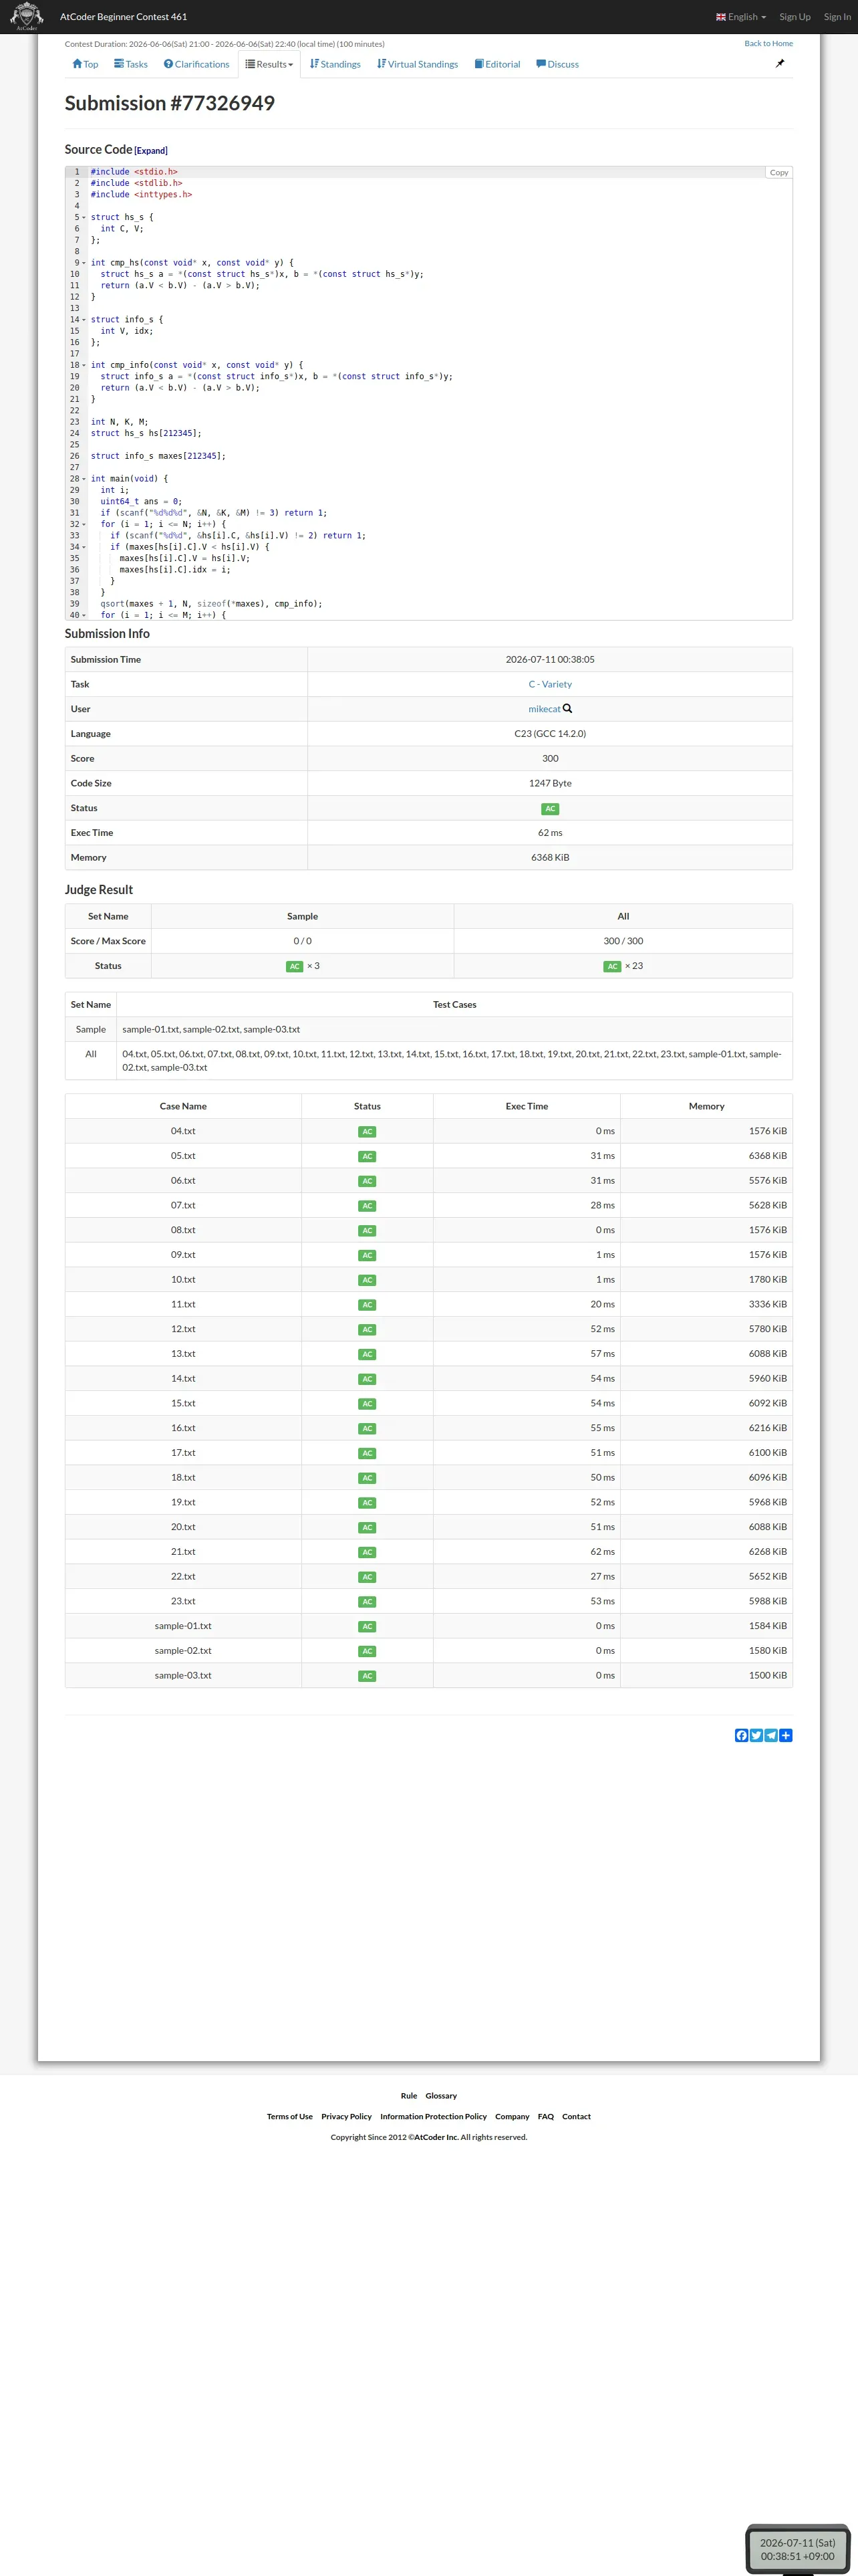Open the user profile mikecat

[545, 709]
